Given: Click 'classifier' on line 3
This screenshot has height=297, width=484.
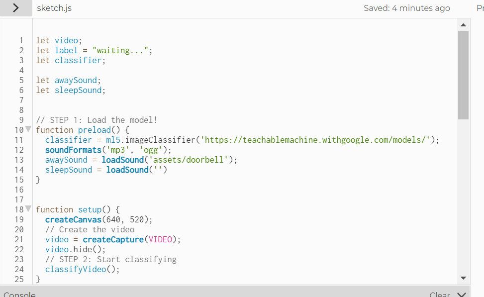Looking at the screenshot, I should click(x=78, y=60).
